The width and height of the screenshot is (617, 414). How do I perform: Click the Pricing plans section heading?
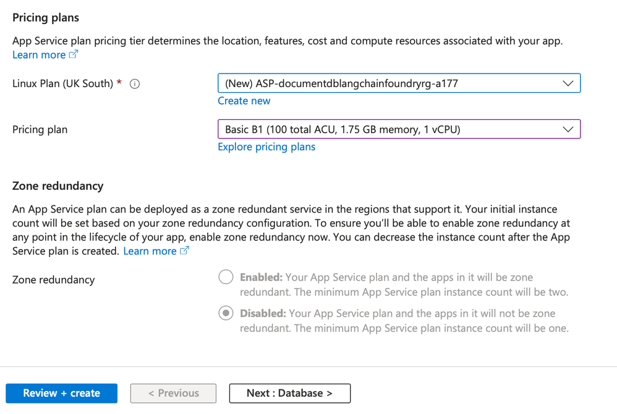[46, 18]
